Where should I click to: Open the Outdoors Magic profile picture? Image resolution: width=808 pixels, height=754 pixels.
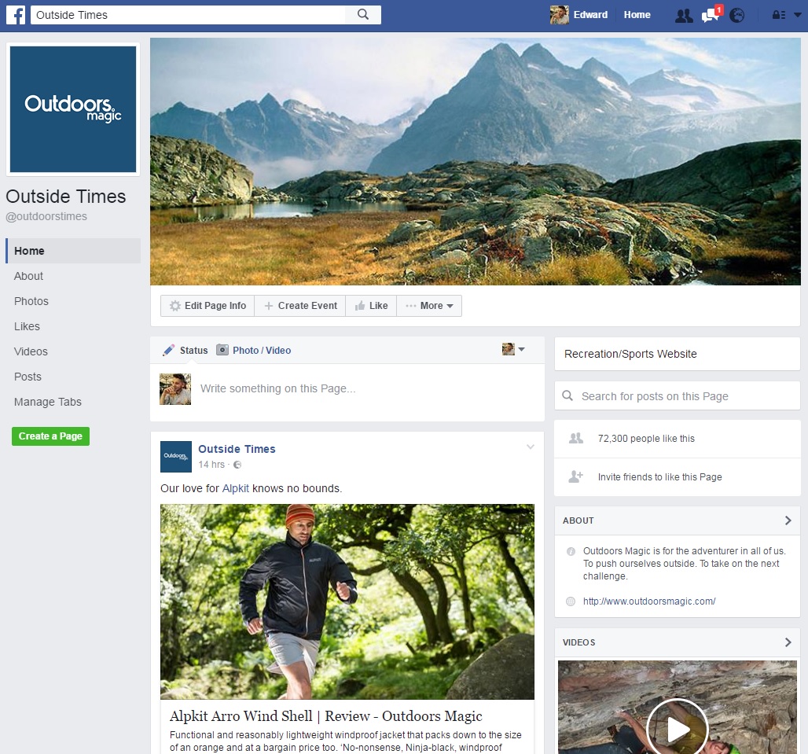(x=73, y=109)
